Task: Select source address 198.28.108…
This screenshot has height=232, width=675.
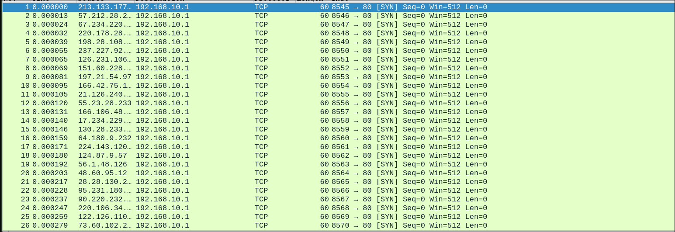Action: (x=105, y=42)
